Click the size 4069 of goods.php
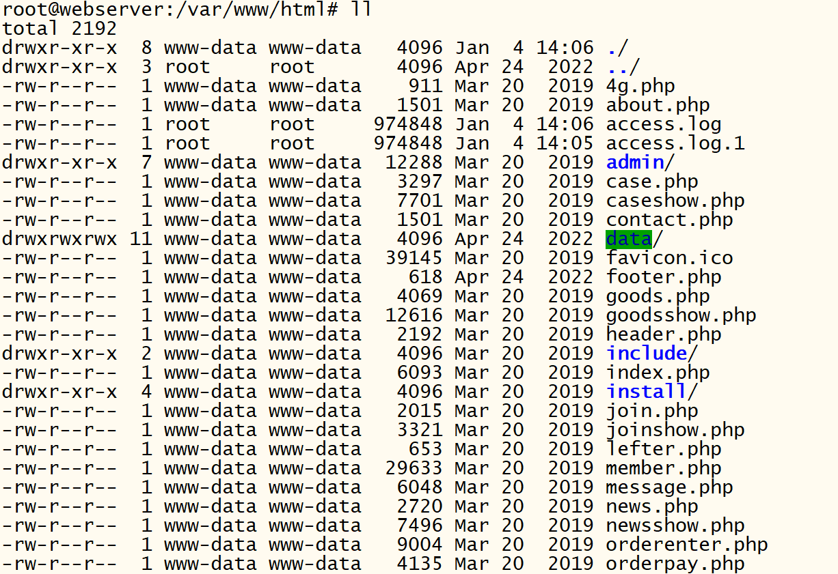The height and width of the screenshot is (574, 838). [420, 296]
